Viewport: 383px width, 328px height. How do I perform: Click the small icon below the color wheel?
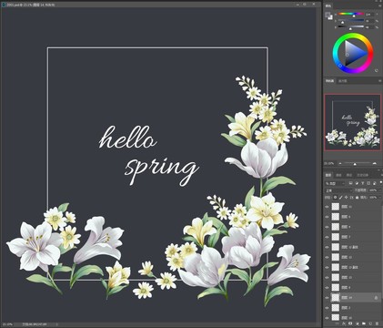377,70
